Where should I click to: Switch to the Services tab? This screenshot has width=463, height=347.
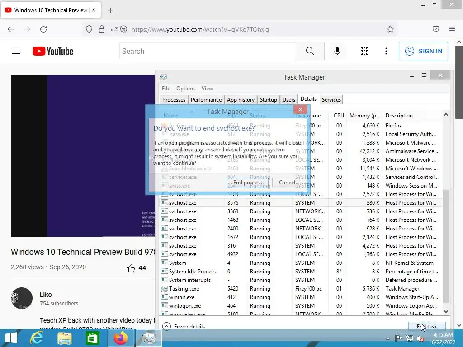[x=331, y=100]
